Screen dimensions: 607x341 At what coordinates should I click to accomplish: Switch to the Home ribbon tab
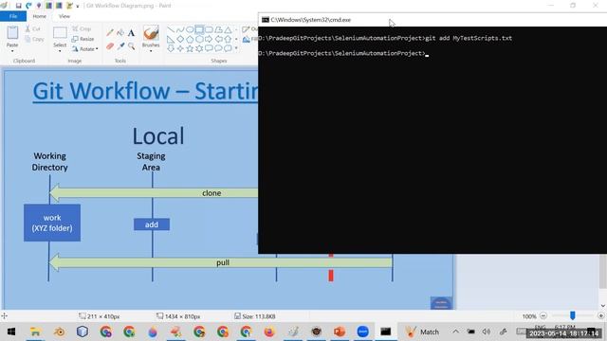click(x=39, y=16)
